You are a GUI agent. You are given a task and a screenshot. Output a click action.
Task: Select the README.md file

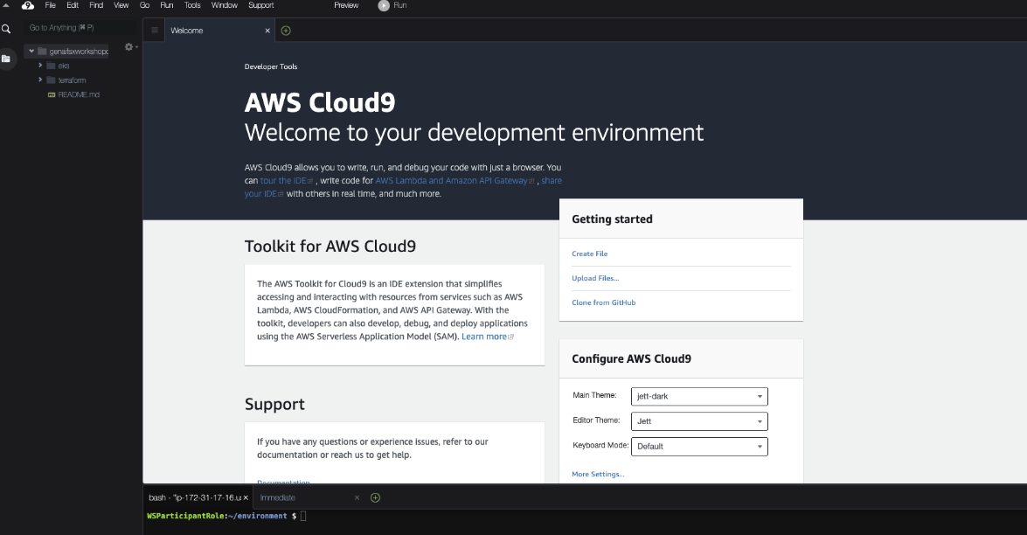(79, 95)
